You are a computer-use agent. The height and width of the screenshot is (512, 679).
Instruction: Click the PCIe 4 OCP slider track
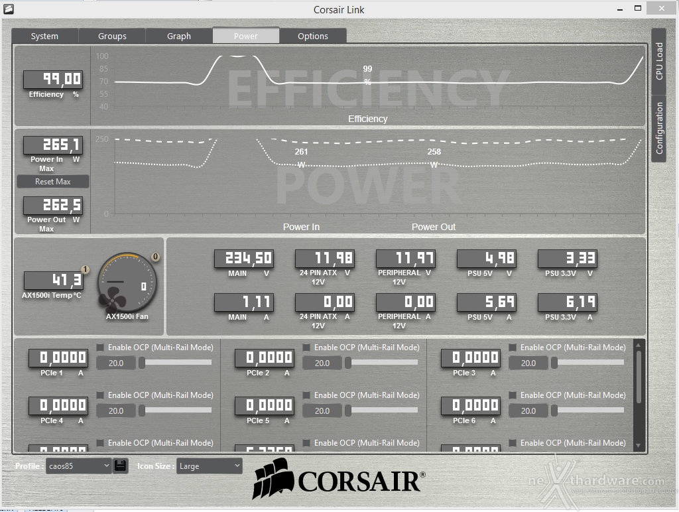coord(177,410)
